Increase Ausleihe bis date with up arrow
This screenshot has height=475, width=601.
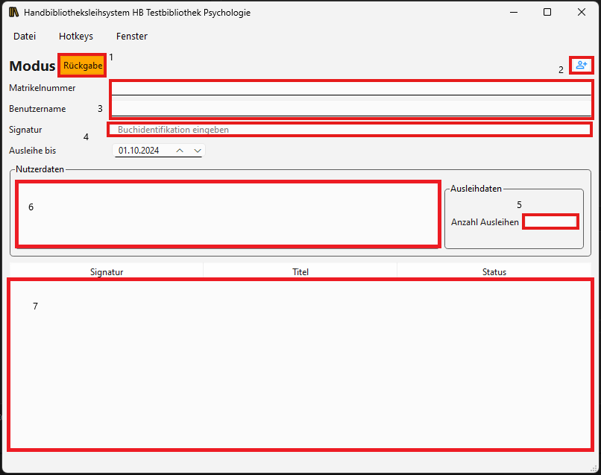[x=180, y=151]
